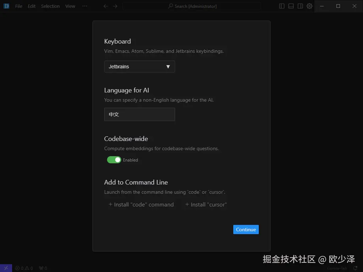This screenshot has width=363, height=272.
Task: Disable the Codebase-wide embeddings toggle
Action: pyautogui.click(x=114, y=160)
